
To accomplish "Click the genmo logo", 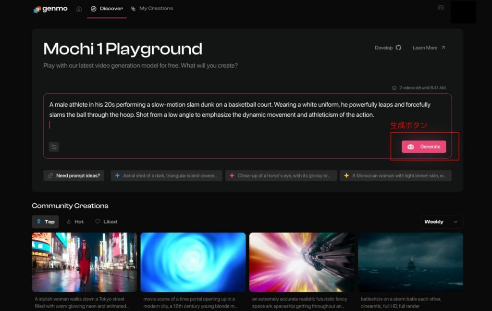I will 50,9.
